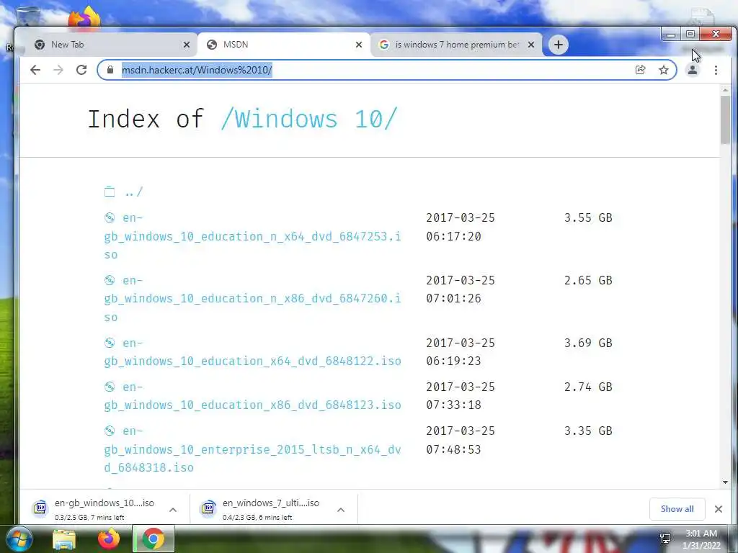Click the Firefox desktop shortcut icon
This screenshot has height=553, width=738.
tap(85, 18)
